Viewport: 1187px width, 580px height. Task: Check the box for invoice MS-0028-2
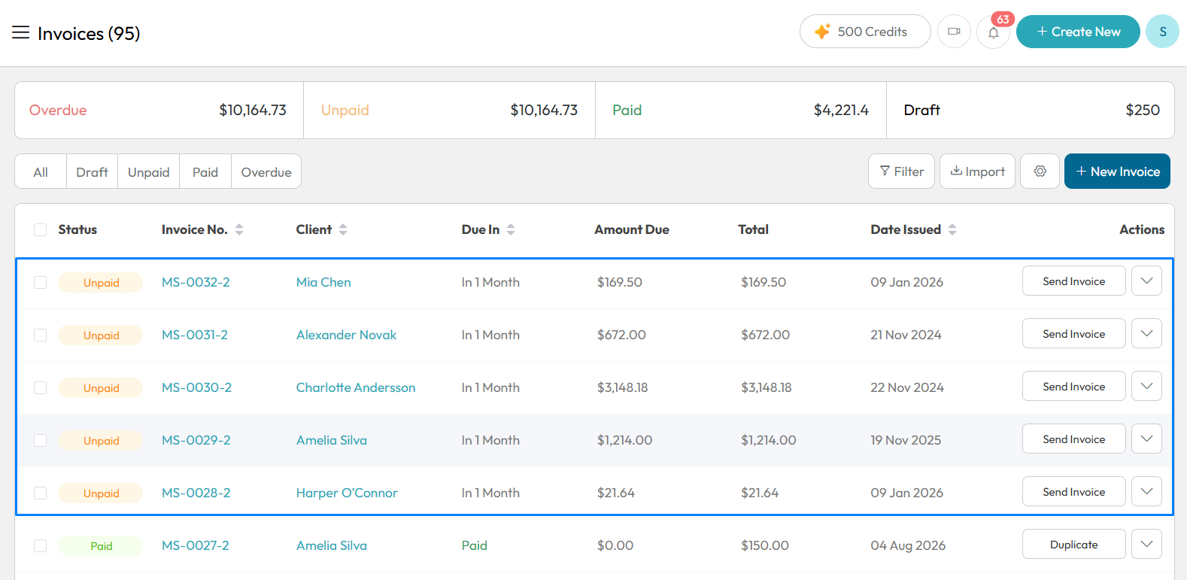click(41, 493)
